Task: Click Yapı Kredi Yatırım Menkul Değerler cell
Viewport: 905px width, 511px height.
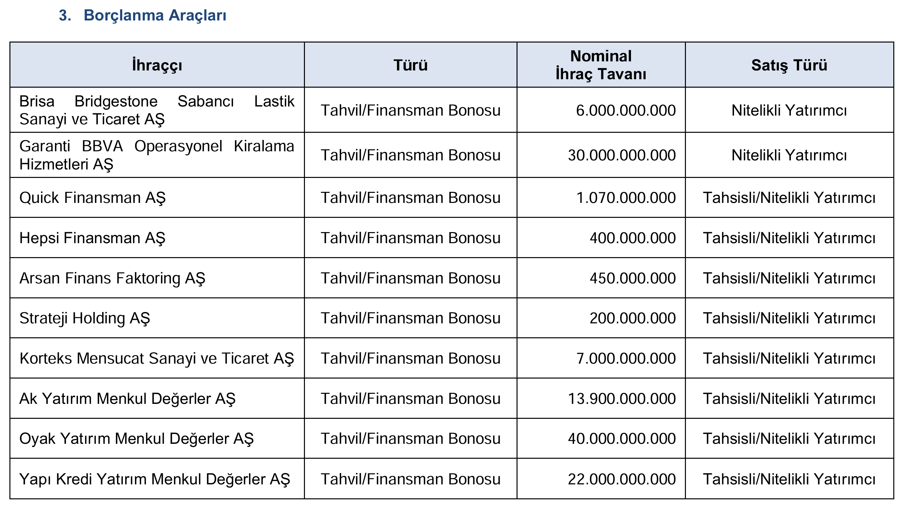Action: (x=157, y=479)
